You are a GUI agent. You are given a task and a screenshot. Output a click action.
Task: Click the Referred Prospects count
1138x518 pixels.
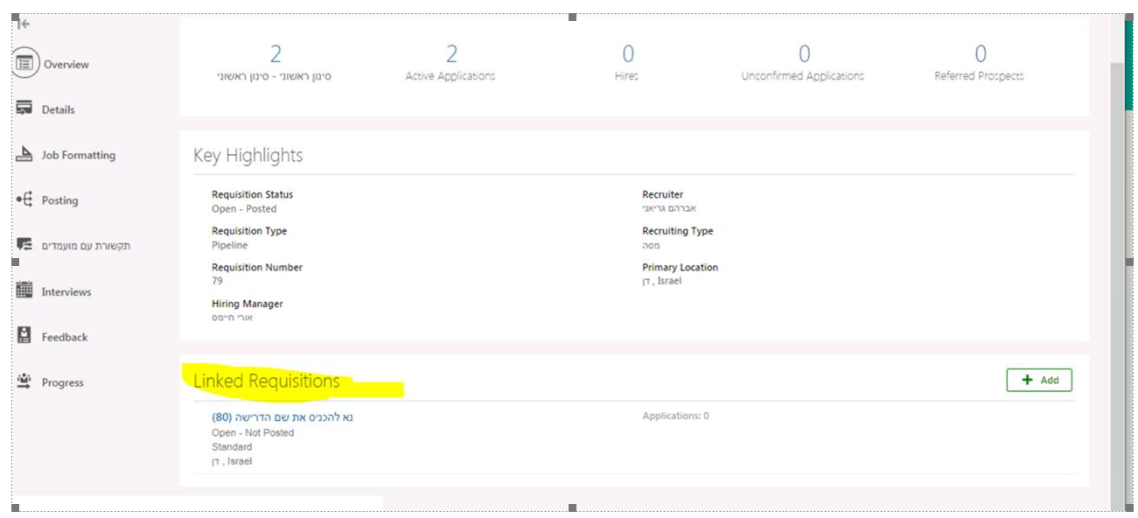coord(980,54)
